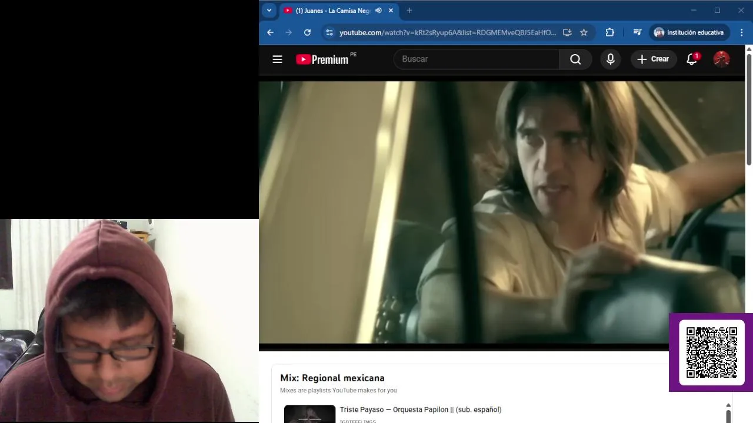
Task: Open the Chrome three-dot menu
Action: pyautogui.click(x=741, y=32)
